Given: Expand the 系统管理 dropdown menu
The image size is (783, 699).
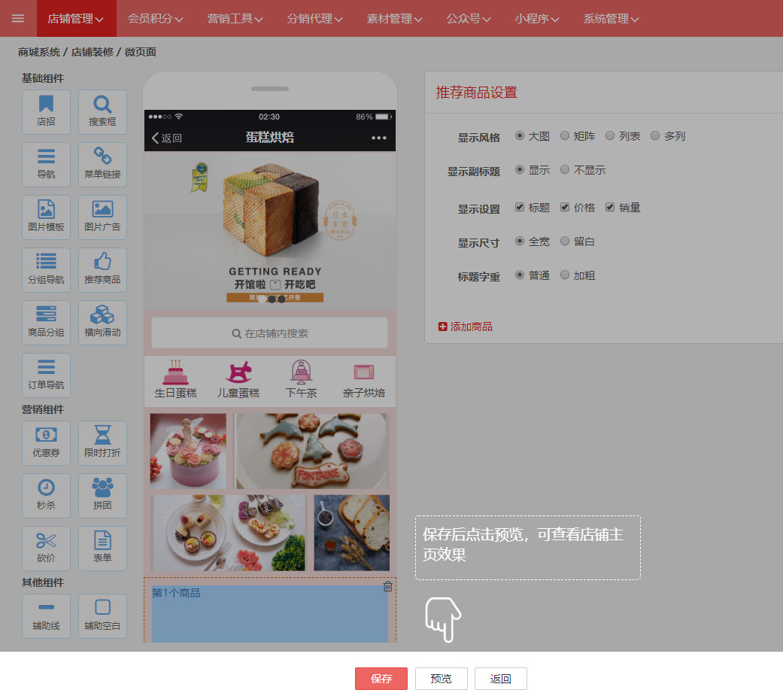Looking at the screenshot, I should click(x=611, y=19).
